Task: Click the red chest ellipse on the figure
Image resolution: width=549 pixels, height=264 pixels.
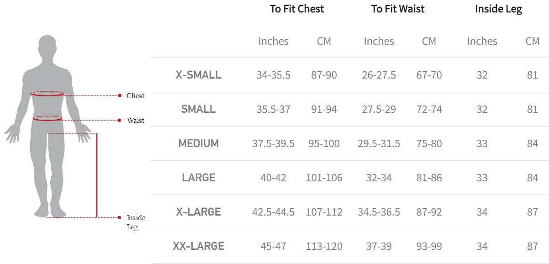Action: click(48, 94)
